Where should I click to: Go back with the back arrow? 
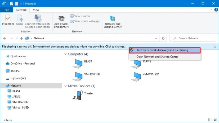[x=5, y=38]
